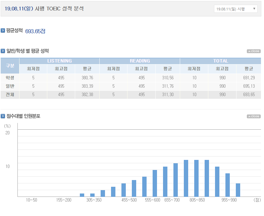The width and height of the screenshot is (264, 216).
Task: Click the 일반 row label
Action: click(x=10, y=86)
